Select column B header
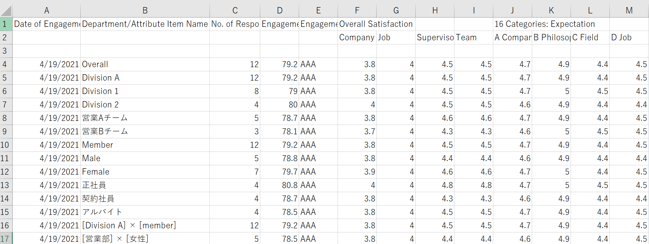 [x=145, y=10]
